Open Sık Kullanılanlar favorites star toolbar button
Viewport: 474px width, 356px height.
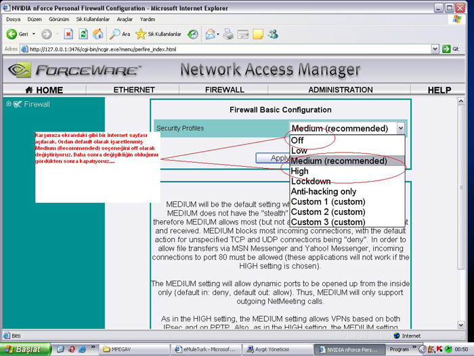click(x=158, y=34)
